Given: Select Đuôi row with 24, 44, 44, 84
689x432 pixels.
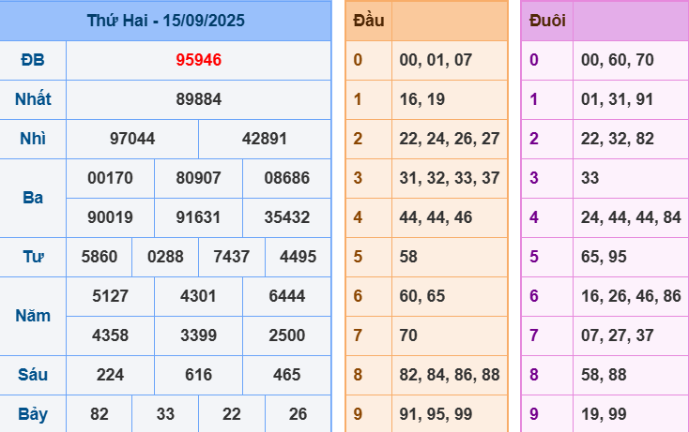Looking at the screenshot, I should 630,217.
